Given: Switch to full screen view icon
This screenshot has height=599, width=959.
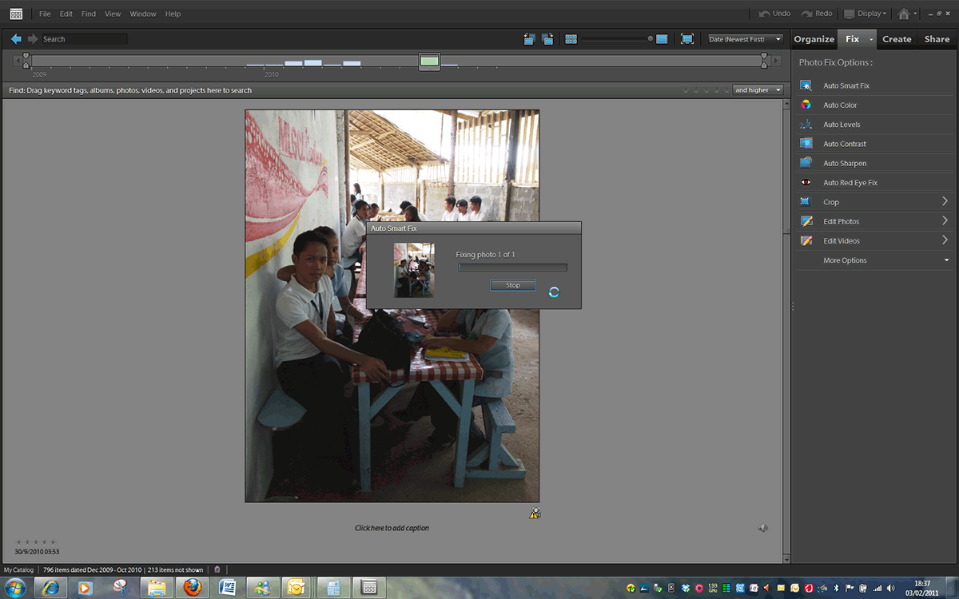Looking at the screenshot, I should 686,39.
